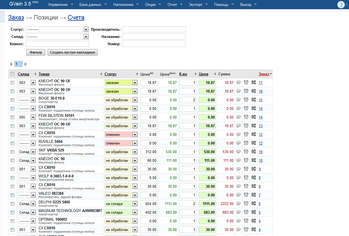Click Создать пустую накладную button

point(72,52)
